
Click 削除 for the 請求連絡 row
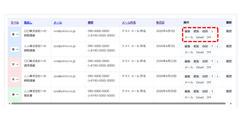pos(205,61)
